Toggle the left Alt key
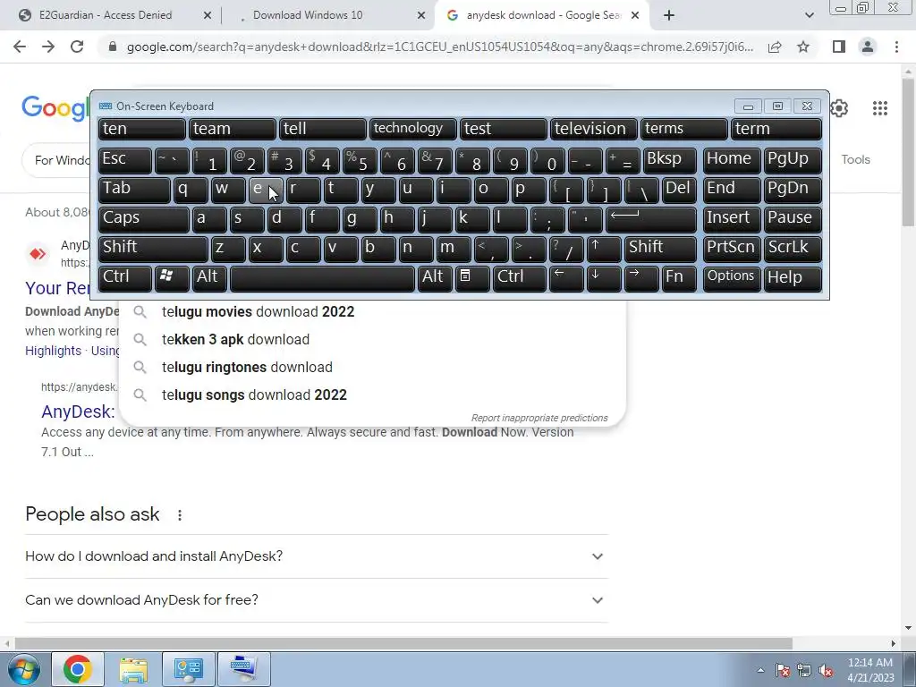 coord(209,277)
